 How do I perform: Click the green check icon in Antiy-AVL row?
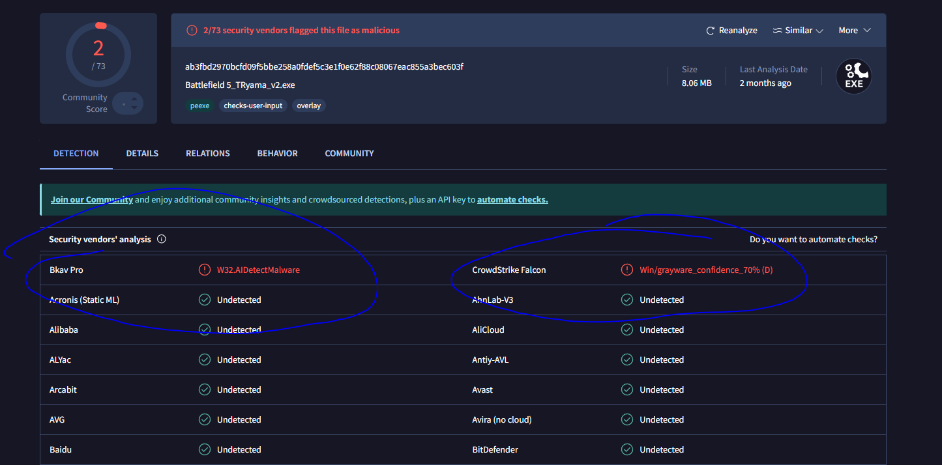pyautogui.click(x=627, y=359)
